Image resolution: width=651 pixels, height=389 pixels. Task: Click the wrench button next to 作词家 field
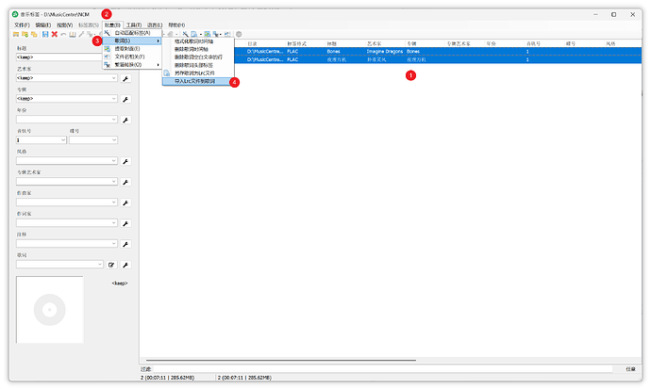125,223
